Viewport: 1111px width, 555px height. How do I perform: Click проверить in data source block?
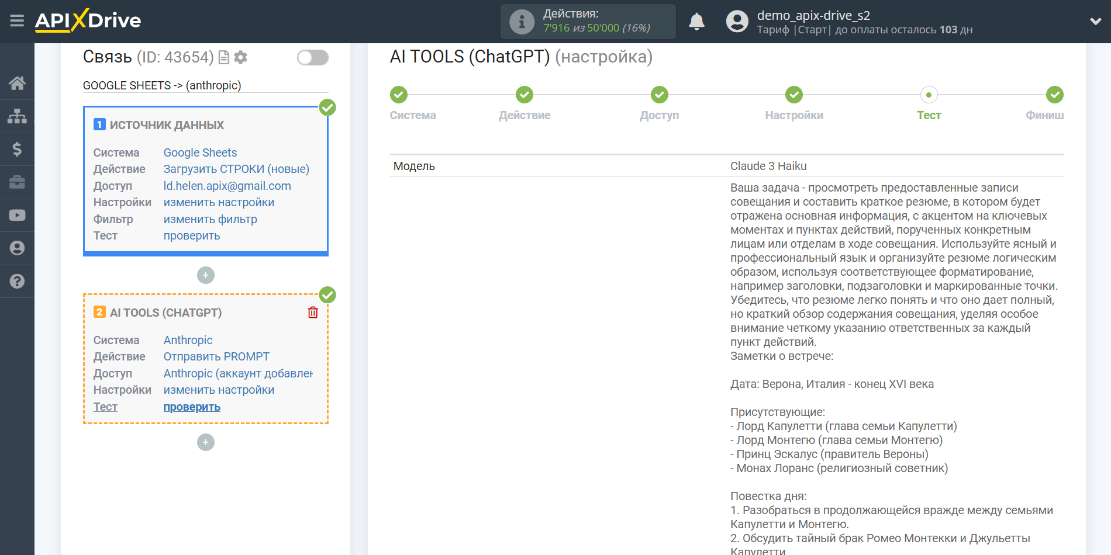[x=192, y=235]
